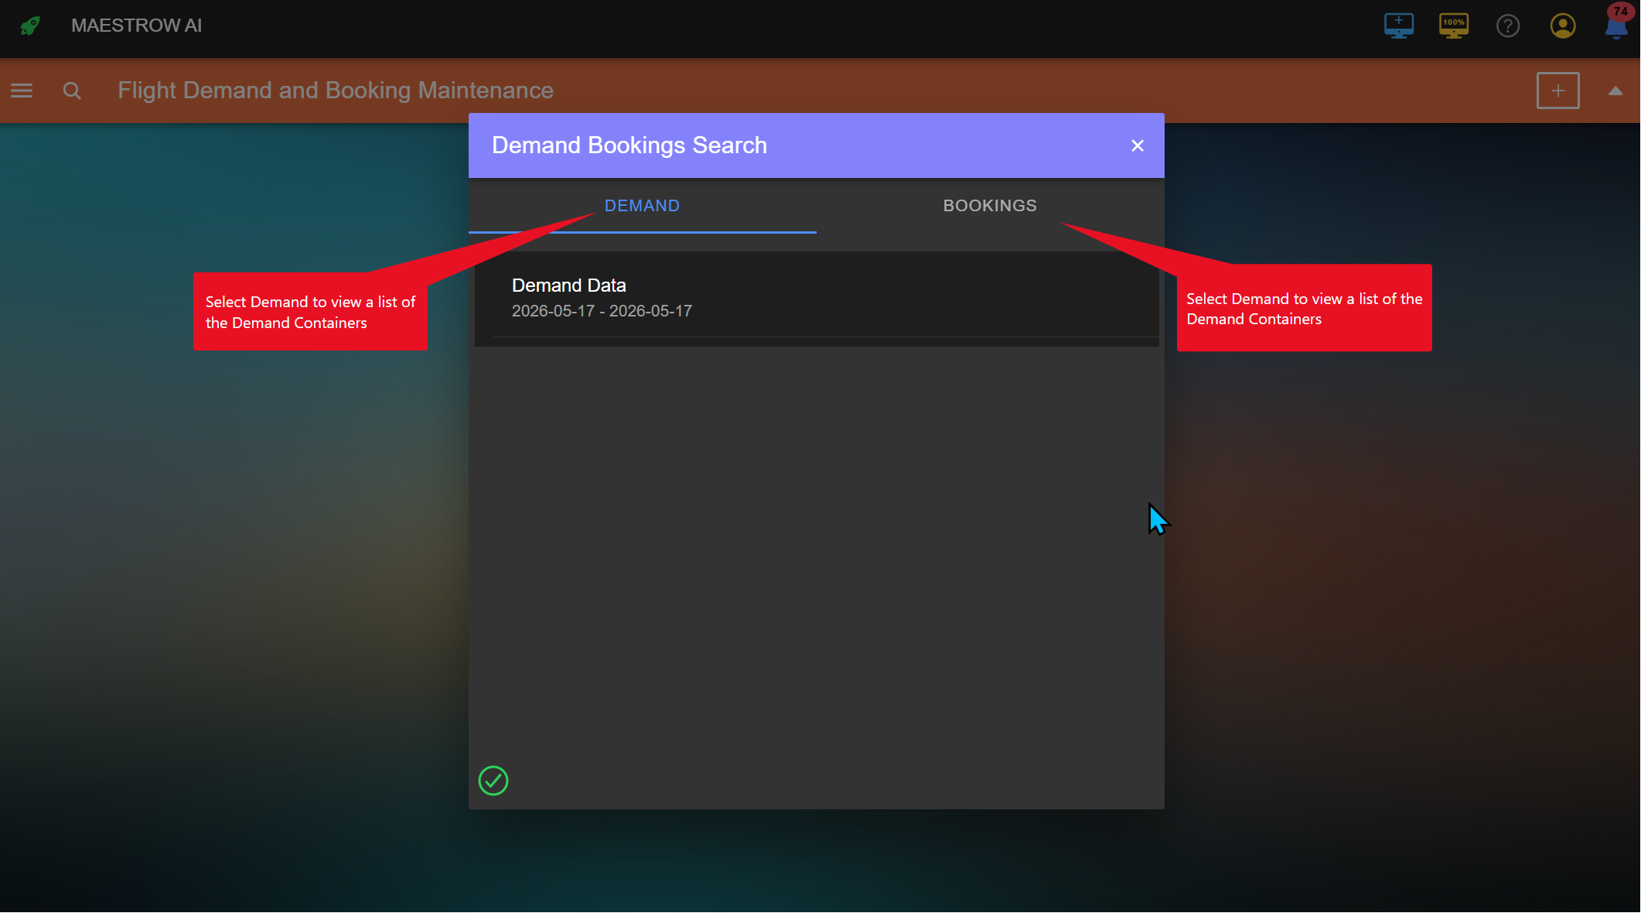The width and height of the screenshot is (1641, 913).
Task: Click the Maestrow AI rocket logo
Action: pyautogui.click(x=30, y=26)
